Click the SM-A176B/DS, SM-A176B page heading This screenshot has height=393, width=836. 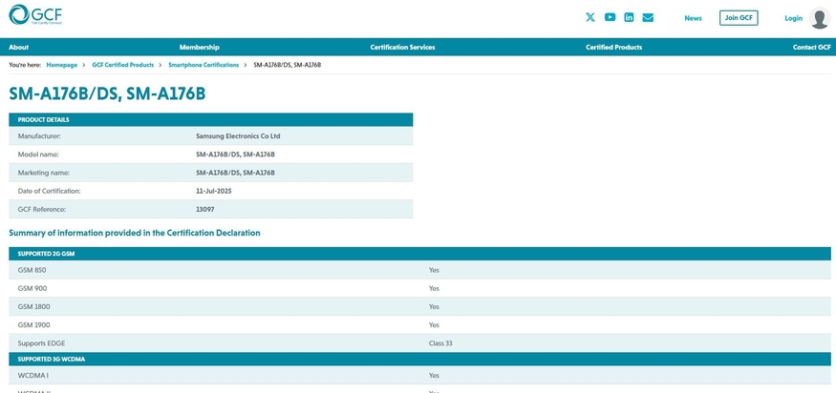[x=107, y=93]
